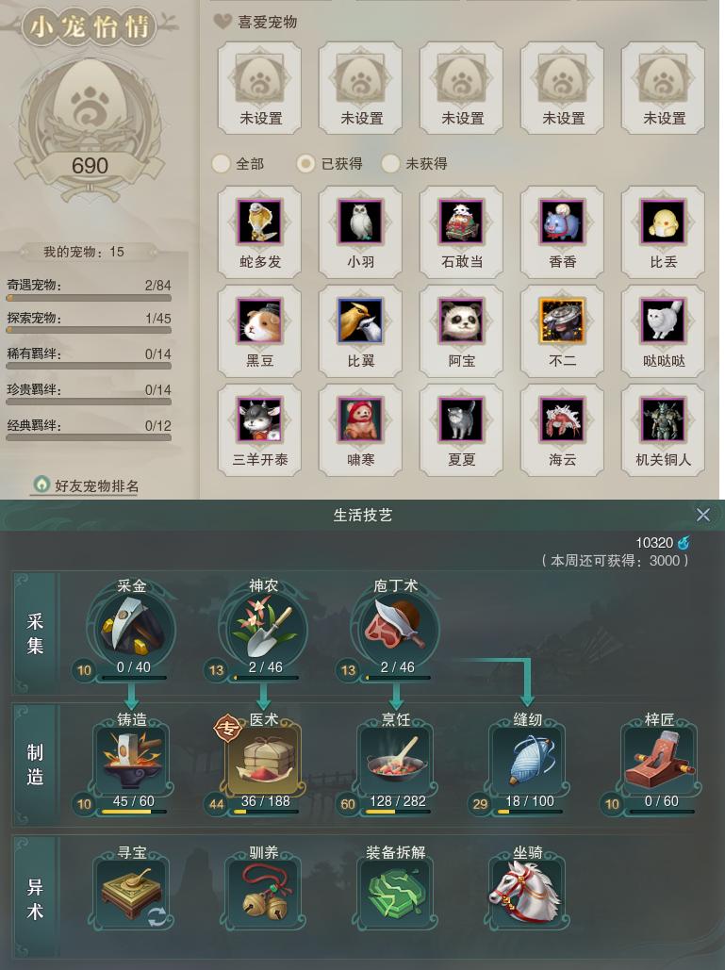
Task: Click the 奇遇宠物 progress bar
Action: (x=89, y=298)
